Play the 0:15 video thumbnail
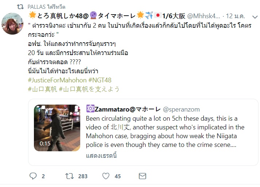The height and width of the screenshot is (187, 260). point(57,128)
